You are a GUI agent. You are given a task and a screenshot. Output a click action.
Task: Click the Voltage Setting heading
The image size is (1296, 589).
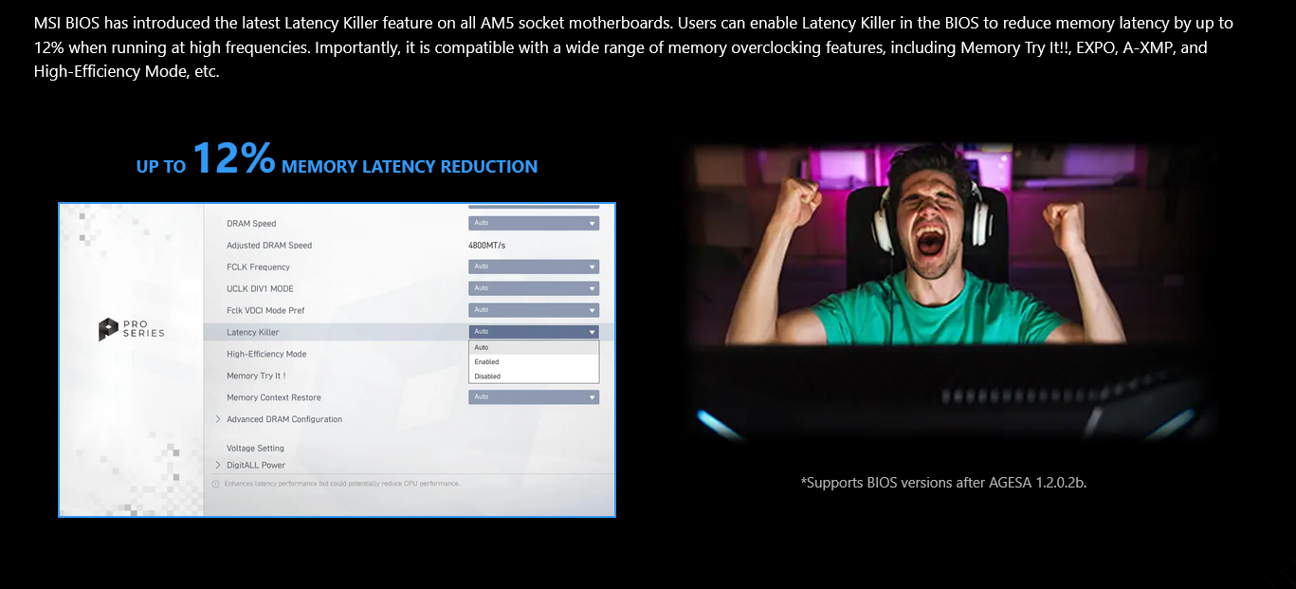click(x=255, y=448)
